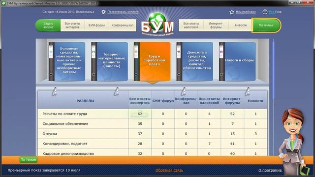The width and height of the screenshot is (315, 177).
Task: Open 52 Интернет-форумы entries for Расчеты по оплате труда
Action: pos(232,114)
